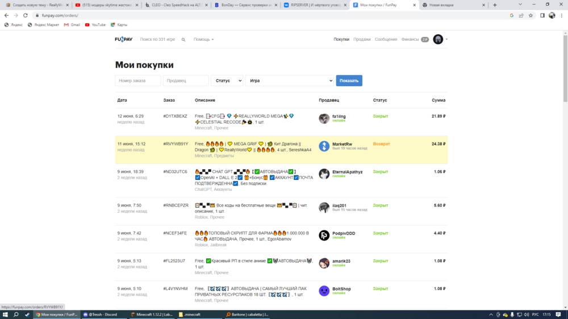568x319 pixels.
Task: Click the РУС language indicator
Action: click(x=536, y=314)
